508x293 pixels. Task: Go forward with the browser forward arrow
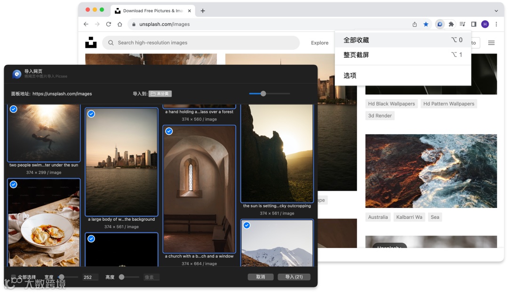click(x=97, y=24)
